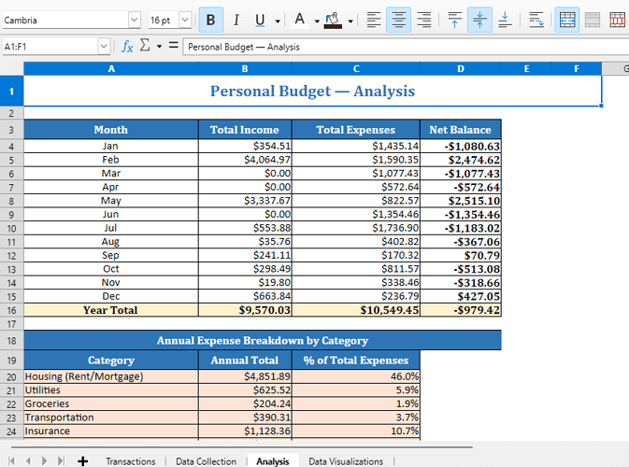Click the select-all corner box
The height and width of the screenshot is (467, 629).
11,68
